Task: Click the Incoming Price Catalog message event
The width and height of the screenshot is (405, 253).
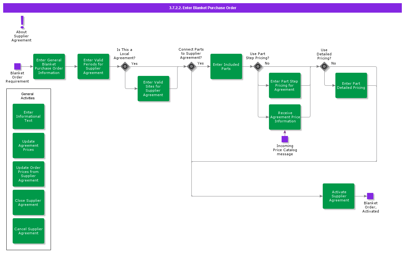Action: pos(285,139)
